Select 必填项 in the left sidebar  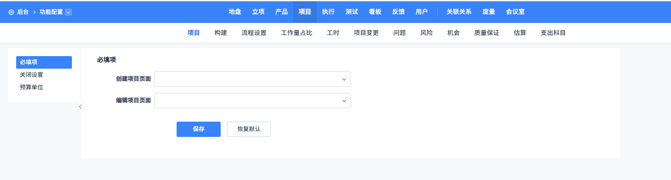[44, 62]
